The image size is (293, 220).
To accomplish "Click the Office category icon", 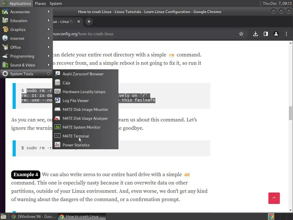I will coord(5,47).
